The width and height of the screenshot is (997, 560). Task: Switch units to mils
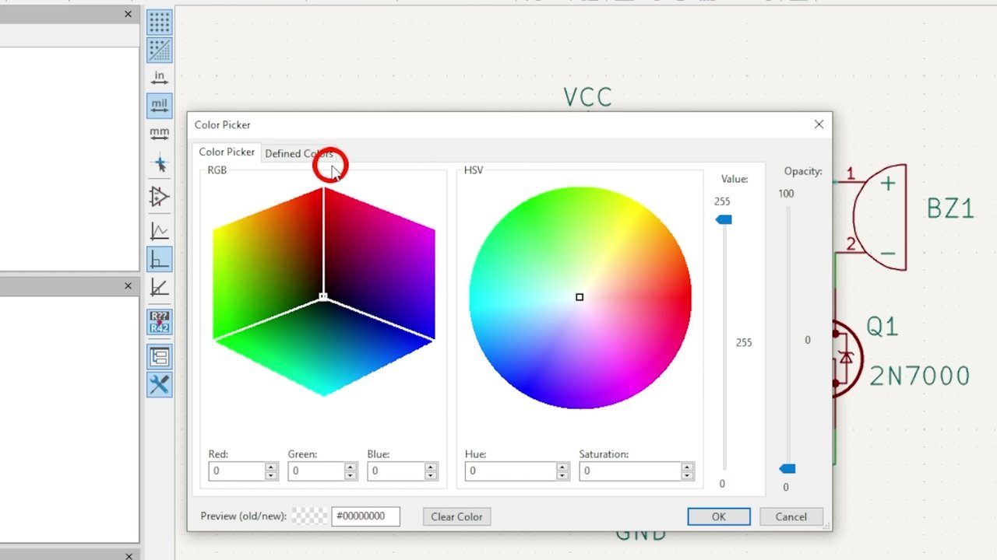[x=159, y=105]
